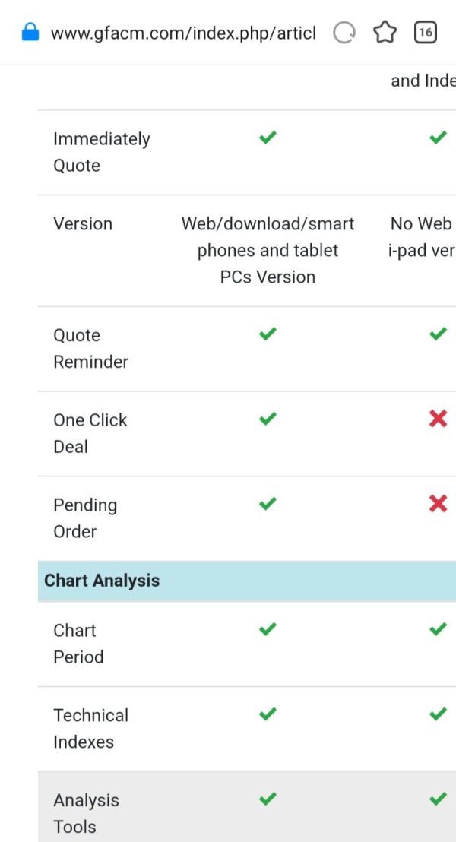Click the Version row label
Image resolution: width=456 pixels, height=842 pixels.
83,223
